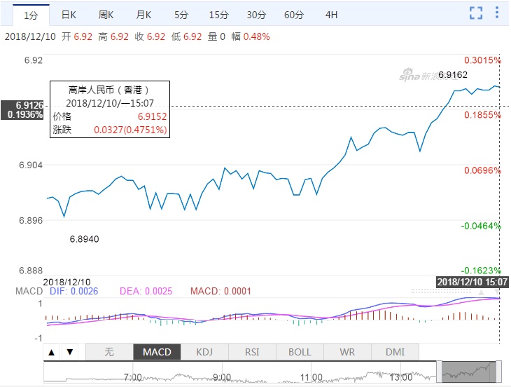Select the 5分 interval tab

tap(181, 14)
